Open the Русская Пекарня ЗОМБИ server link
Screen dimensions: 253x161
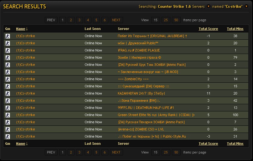(x=151, y=122)
